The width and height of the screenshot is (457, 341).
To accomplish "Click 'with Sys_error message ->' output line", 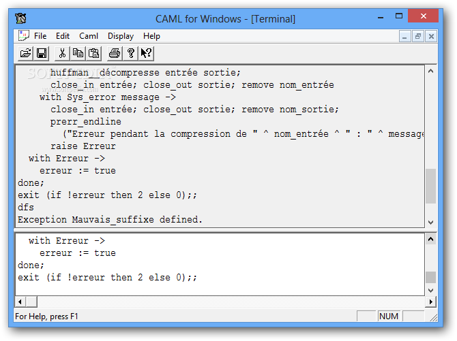I will point(108,97).
